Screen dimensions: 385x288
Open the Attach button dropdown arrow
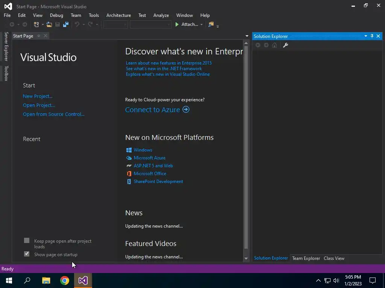[202, 24]
